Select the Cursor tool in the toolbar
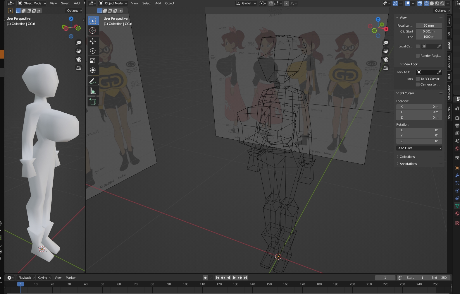Image resolution: width=460 pixels, height=294 pixels. point(93,30)
